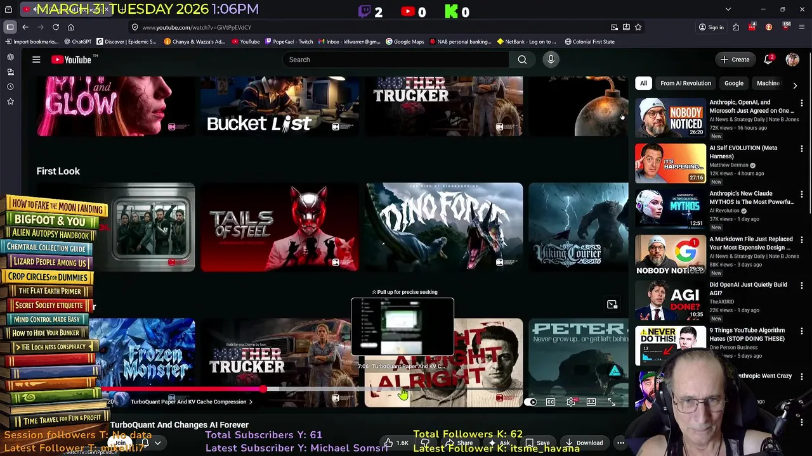Share the video using Share button

point(461,443)
